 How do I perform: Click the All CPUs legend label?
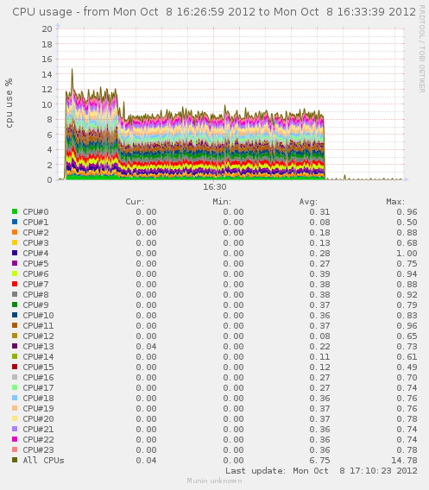click(x=43, y=461)
